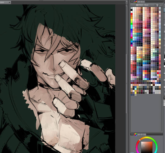
Task: Collapse the Color Set panel using its handle
Action: click(132, 2)
